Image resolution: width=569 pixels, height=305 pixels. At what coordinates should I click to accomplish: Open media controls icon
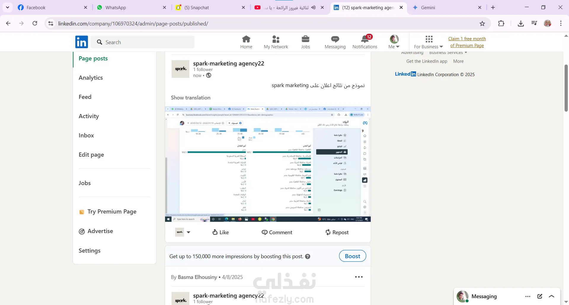[534, 23]
